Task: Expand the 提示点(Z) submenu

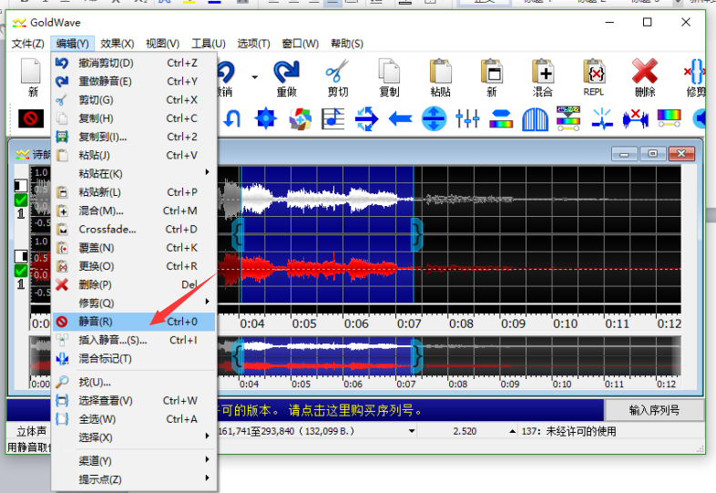Action: pyautogui.click(x=208, y=478)
